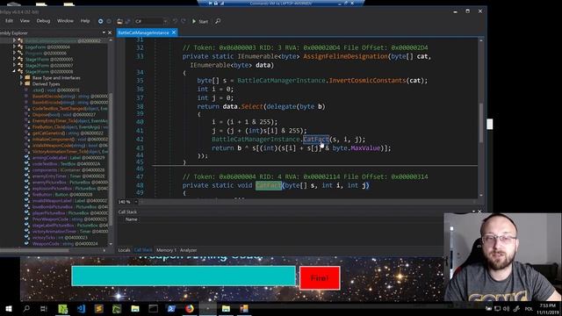562x316 pixels.
Task: Close the Assembly Explorer panel
Action: click(110, 32)
